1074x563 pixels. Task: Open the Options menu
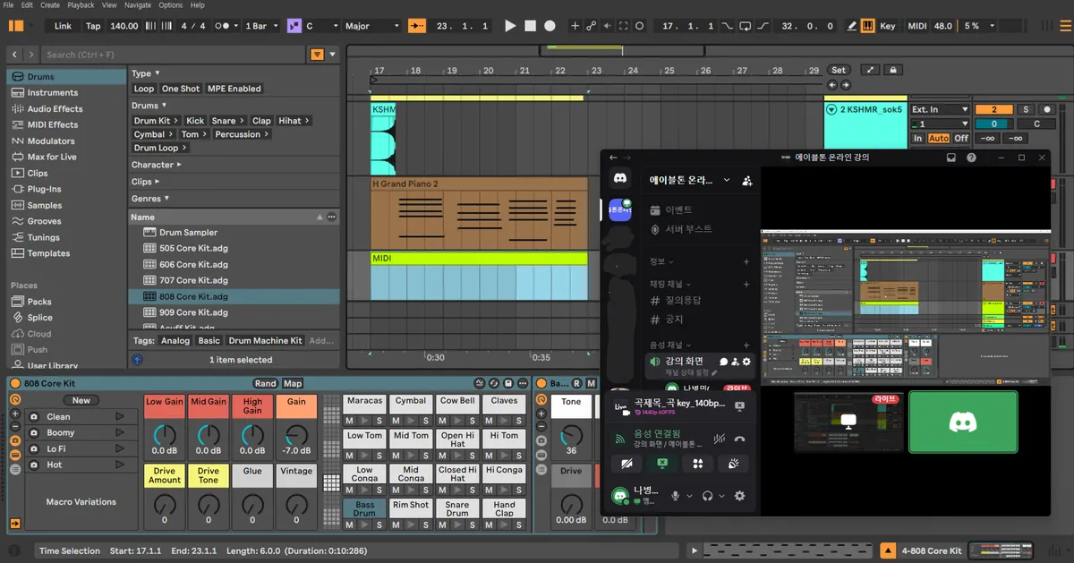(170, 5)
